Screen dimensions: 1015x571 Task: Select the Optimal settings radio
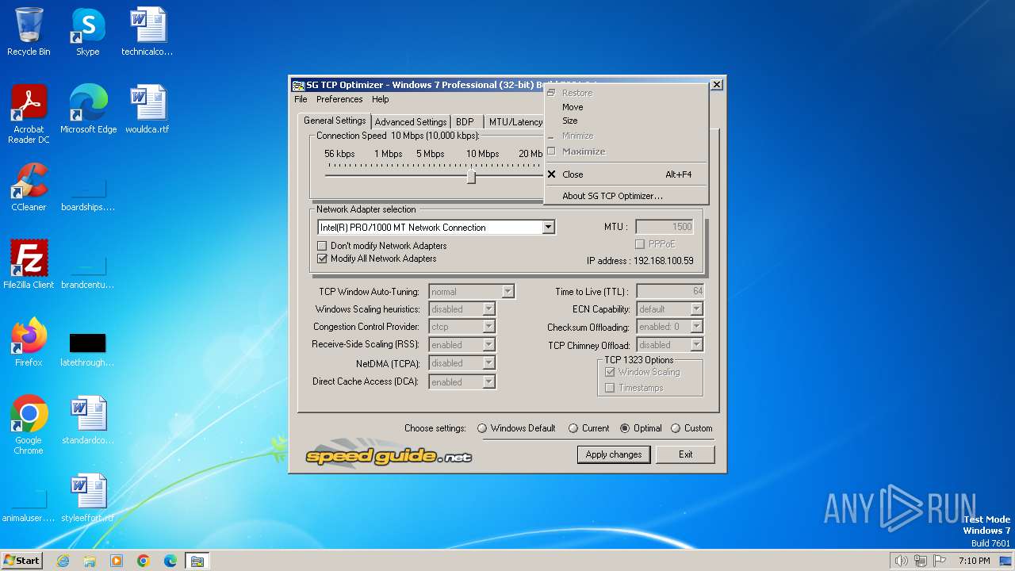[x=625, y=428]
